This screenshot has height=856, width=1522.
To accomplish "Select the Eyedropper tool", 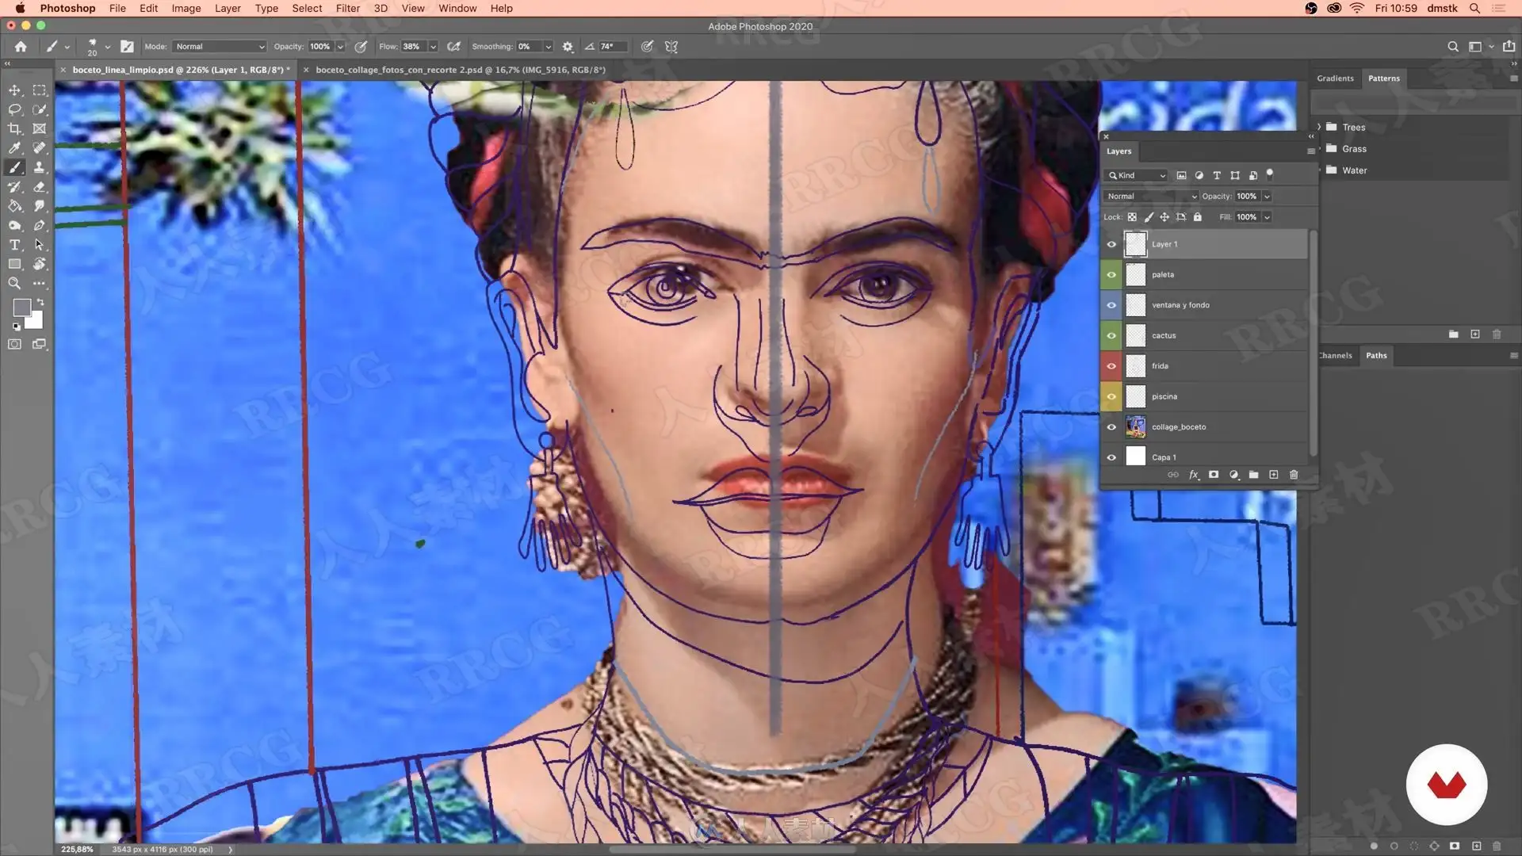I will point(14,148).
